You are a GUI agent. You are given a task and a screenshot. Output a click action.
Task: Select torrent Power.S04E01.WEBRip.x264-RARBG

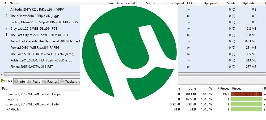[x=35, y=48]
